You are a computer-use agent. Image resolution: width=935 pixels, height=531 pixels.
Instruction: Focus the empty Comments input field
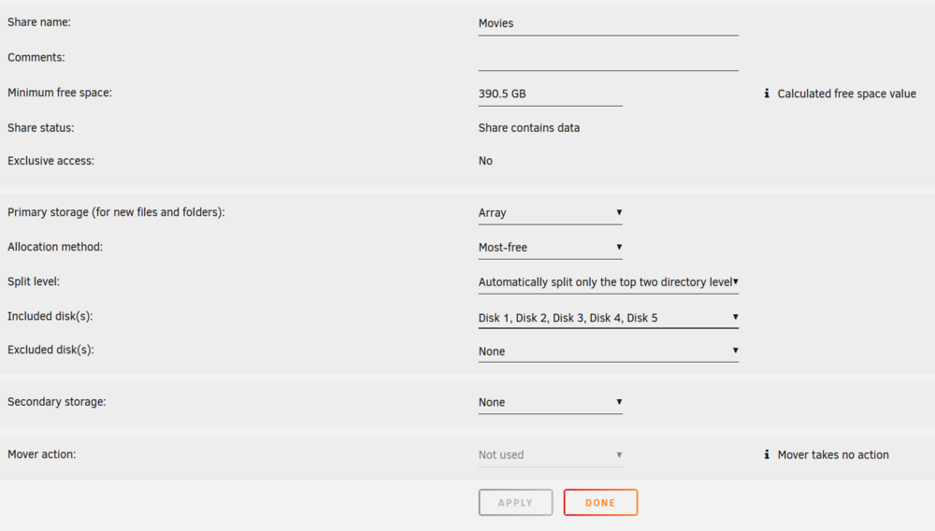point(609,58)
